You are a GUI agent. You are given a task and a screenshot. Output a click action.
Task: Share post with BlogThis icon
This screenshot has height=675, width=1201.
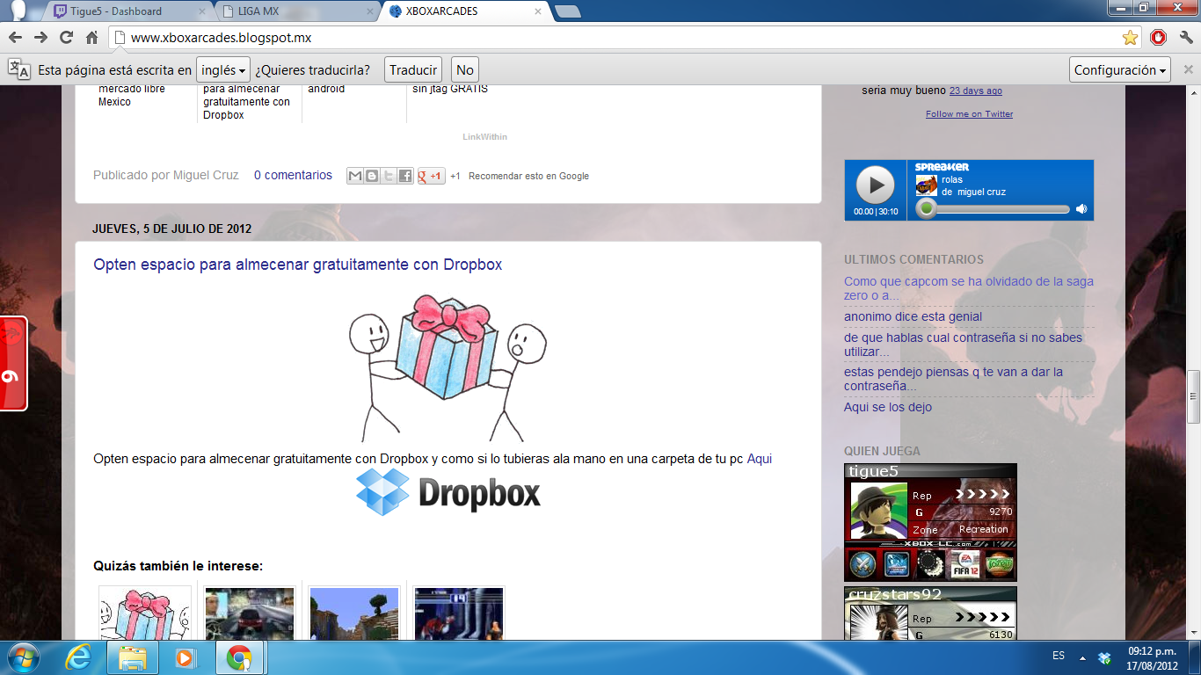coord(371,176)
